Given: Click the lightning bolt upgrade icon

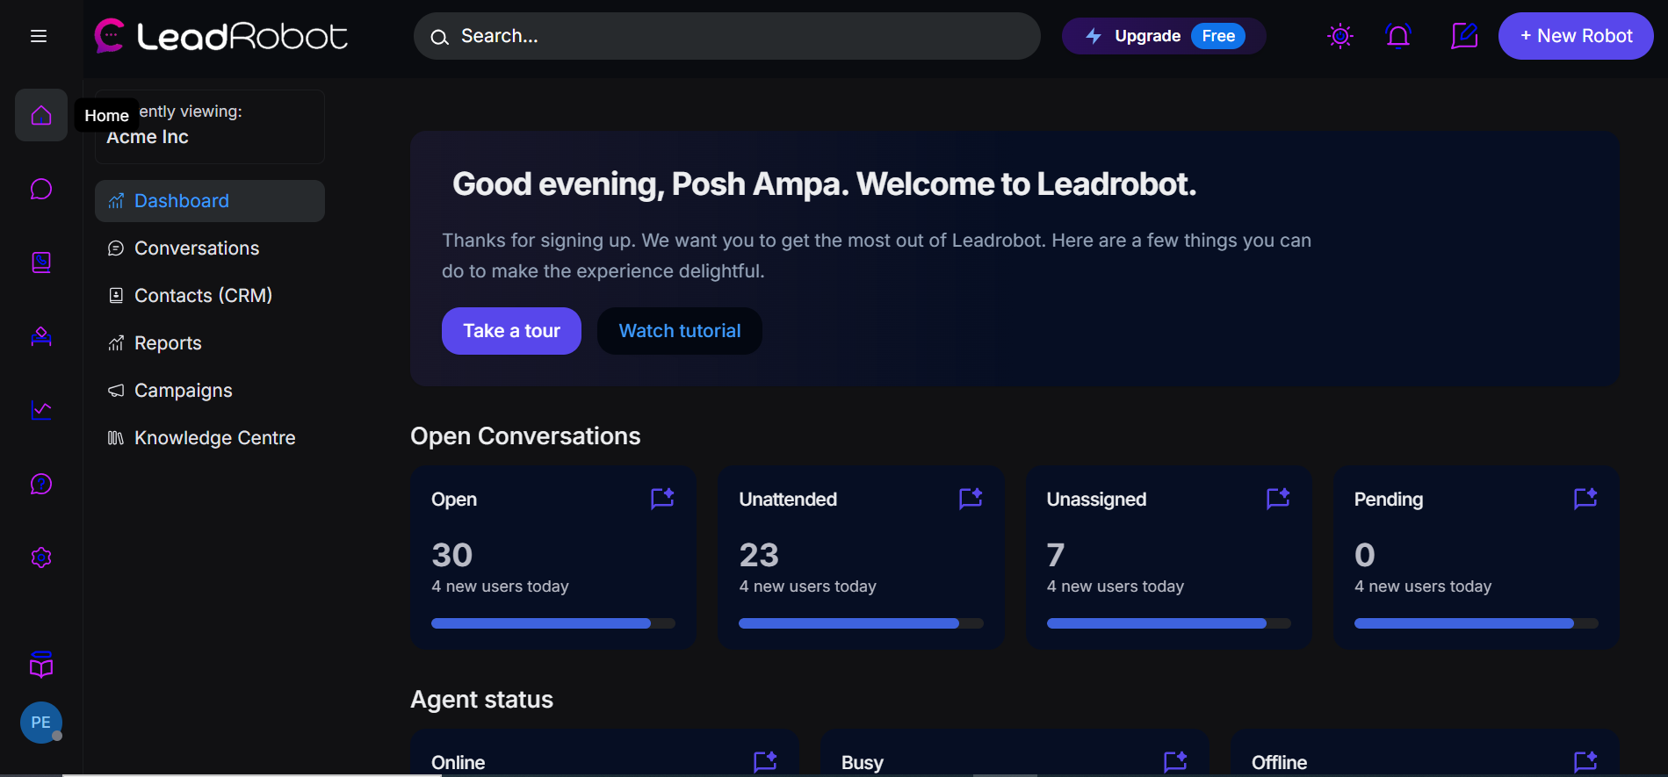Looking at the screenshot, I should [x=1094, y=36].
